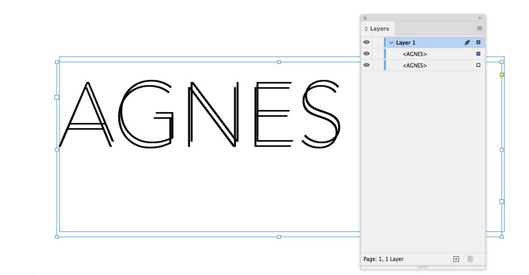Click the bottom-right corner frame handle
The image size is (529, 275).
click(x=501, y=237)
